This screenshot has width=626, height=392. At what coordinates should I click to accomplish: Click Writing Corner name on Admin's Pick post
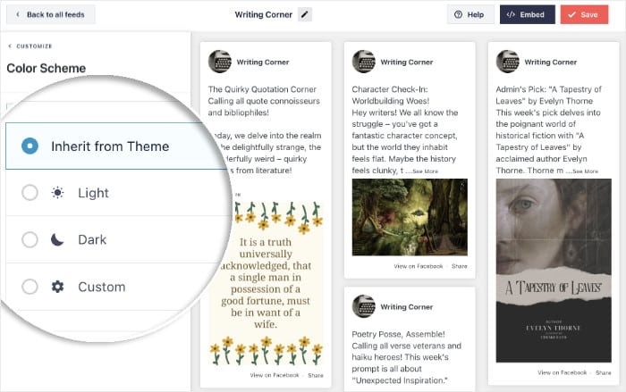point(551,63)
